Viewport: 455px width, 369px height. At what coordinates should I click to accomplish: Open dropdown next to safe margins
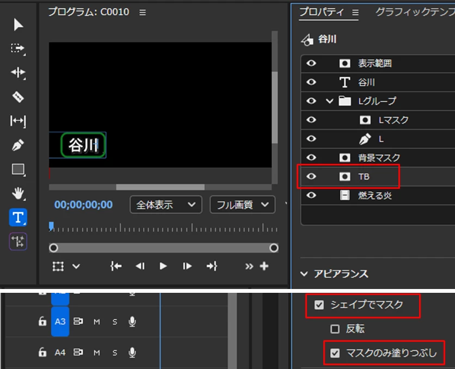(76, 266)
